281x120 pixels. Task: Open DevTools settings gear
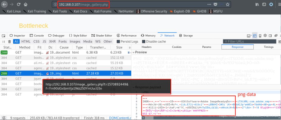pyautogui.click(x=265, y=35)
